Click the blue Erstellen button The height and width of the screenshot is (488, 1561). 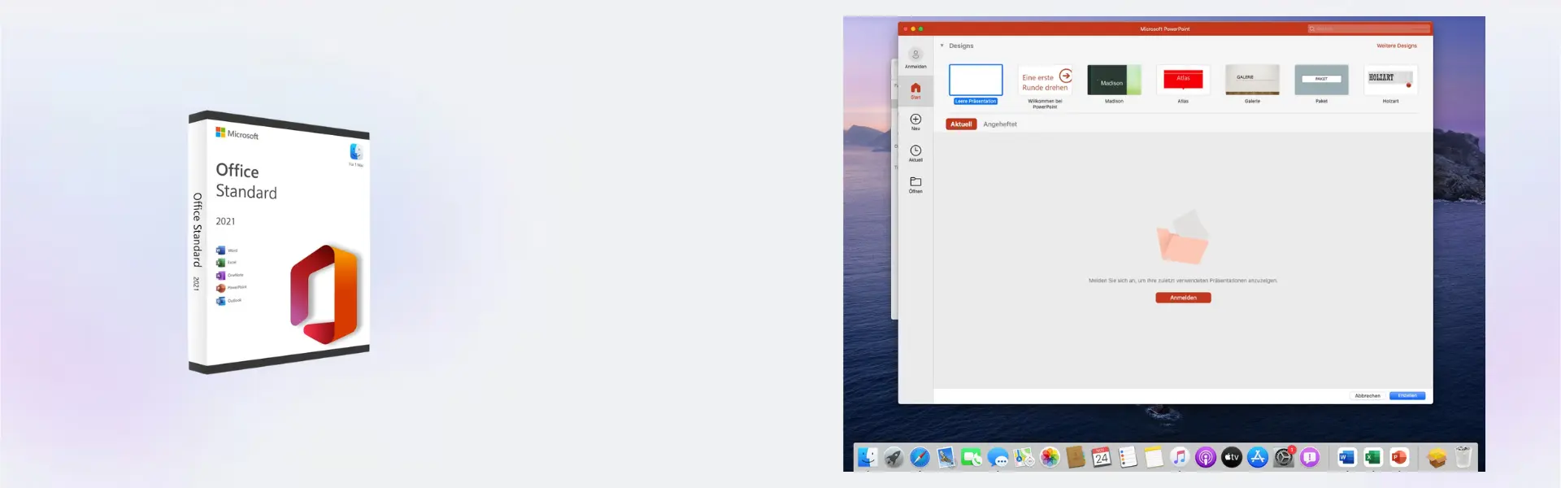pos(1407,396)
